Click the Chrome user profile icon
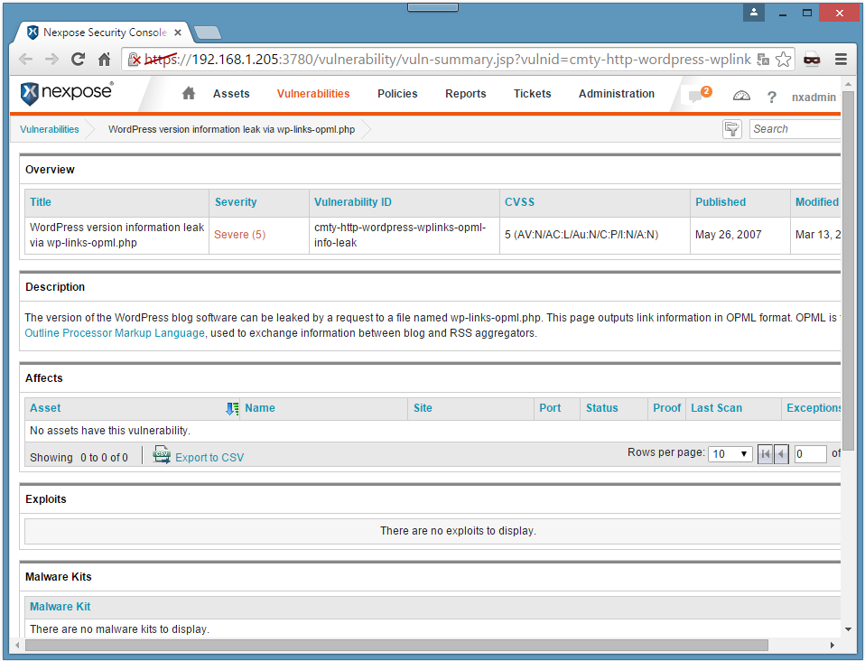The image size is (865, 661). [754, 12]
